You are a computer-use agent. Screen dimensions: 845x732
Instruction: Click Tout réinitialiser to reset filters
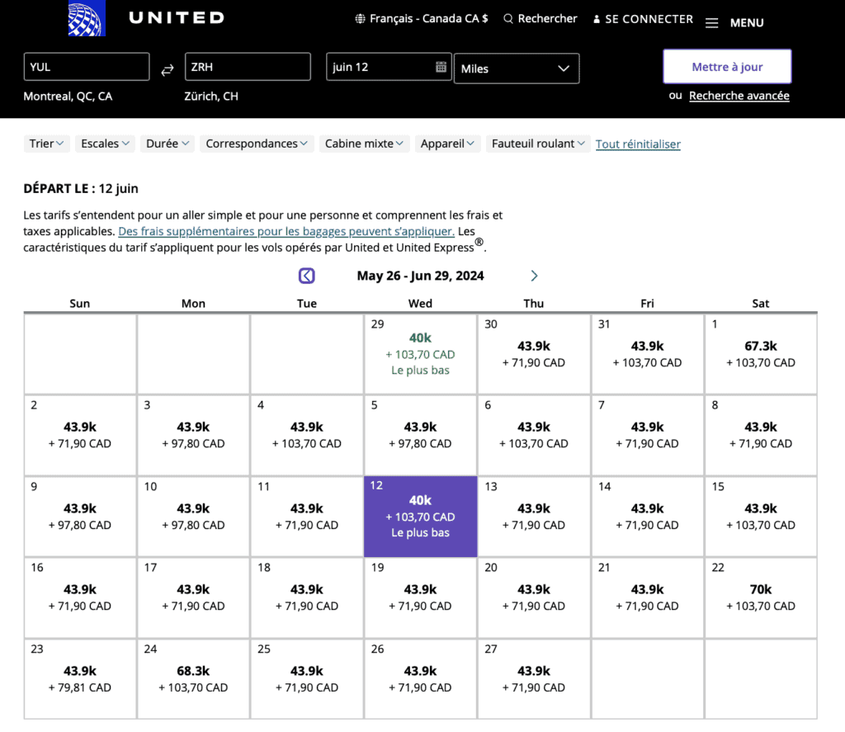tap(638, 144)
